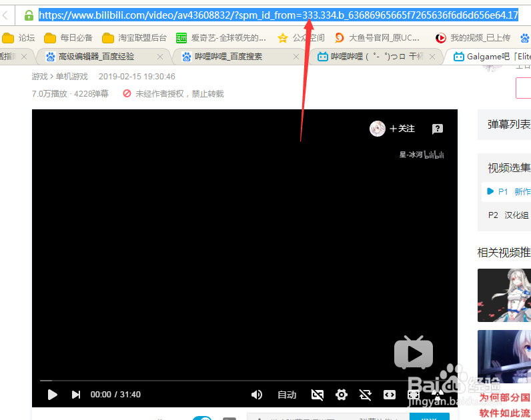This screenshot has width=531, height=420.
Task: Skip to the next video part
Action: 76,395
